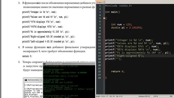
Task: Click line number 17 in the editor margin
Action: tap(99, 56)
